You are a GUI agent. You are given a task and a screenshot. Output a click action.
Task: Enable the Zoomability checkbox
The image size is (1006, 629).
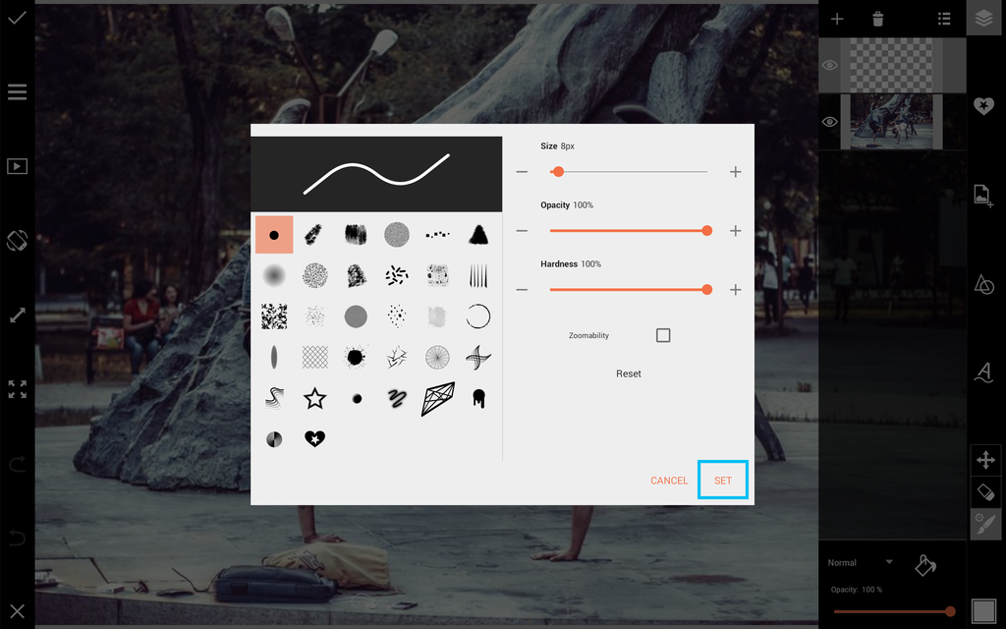point(663,335)
